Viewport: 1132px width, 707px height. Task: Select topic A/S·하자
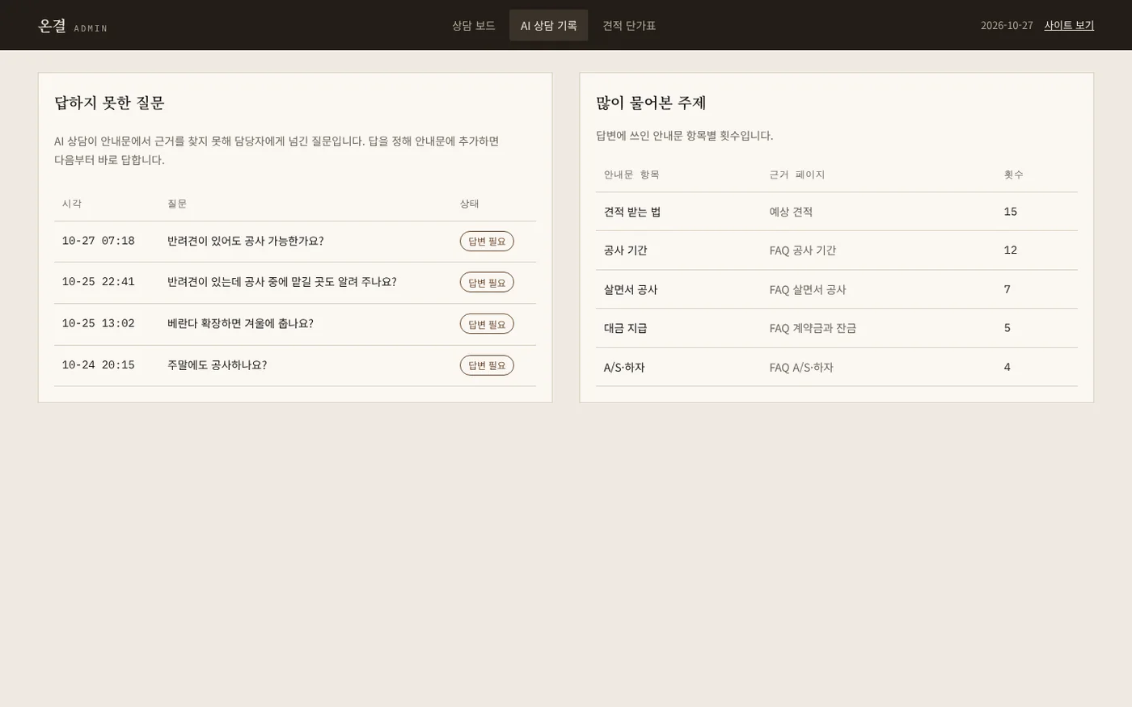624,367
